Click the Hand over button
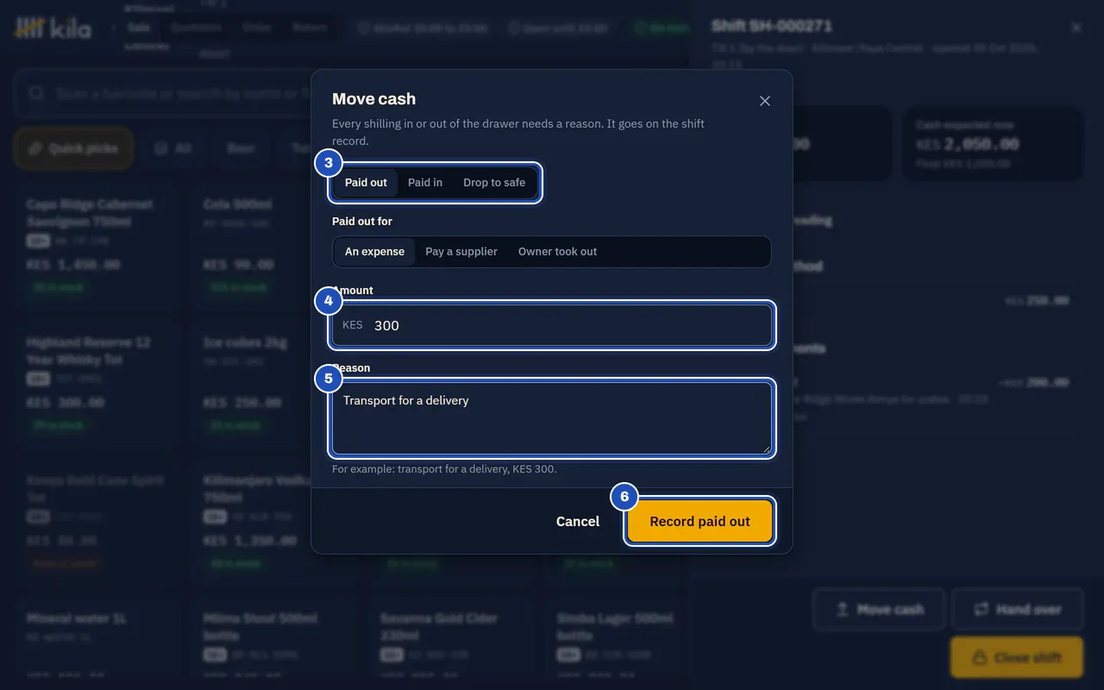1104x690 pixels. [x=1018, y=610]
